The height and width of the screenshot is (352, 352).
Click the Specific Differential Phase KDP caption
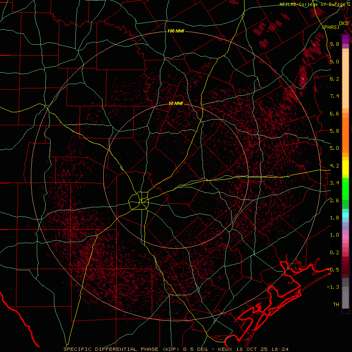click(176, 349)
